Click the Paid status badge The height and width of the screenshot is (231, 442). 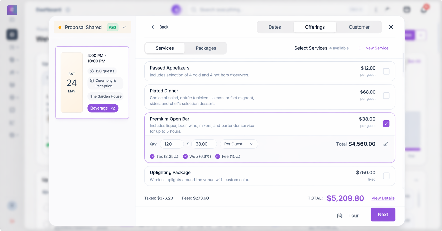(x=112, y=27)
